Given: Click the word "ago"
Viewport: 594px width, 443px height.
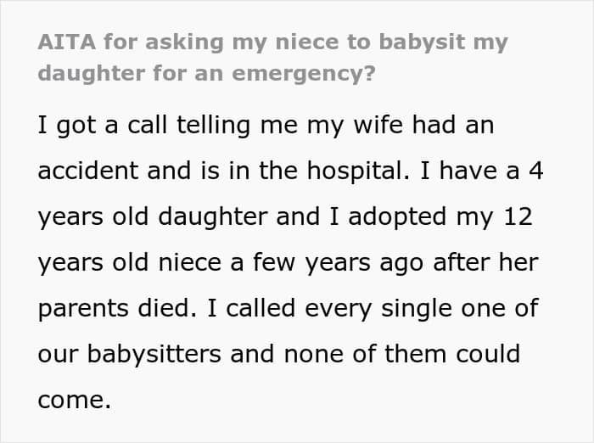Looking at the screenshot, I should click(x=401, y=264).
